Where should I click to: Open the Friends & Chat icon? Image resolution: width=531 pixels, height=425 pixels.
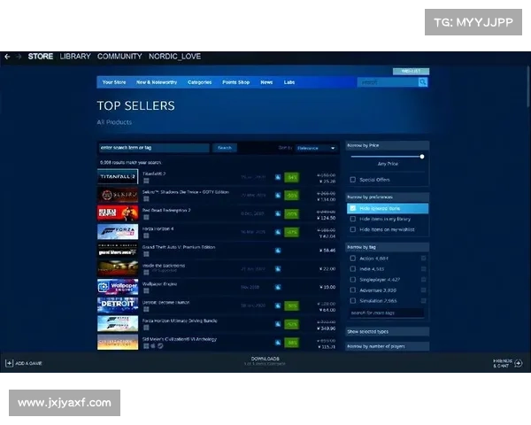click(x=518, y=363)
